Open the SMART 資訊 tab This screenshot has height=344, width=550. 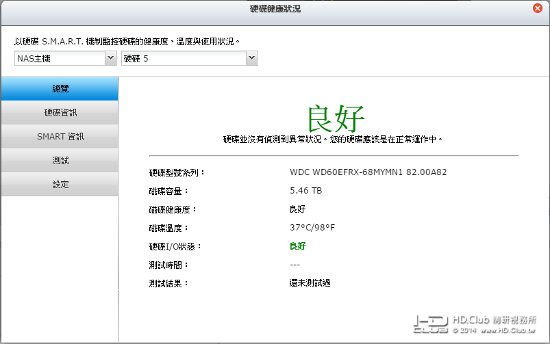pyautogui.click(x=60, y=136)
